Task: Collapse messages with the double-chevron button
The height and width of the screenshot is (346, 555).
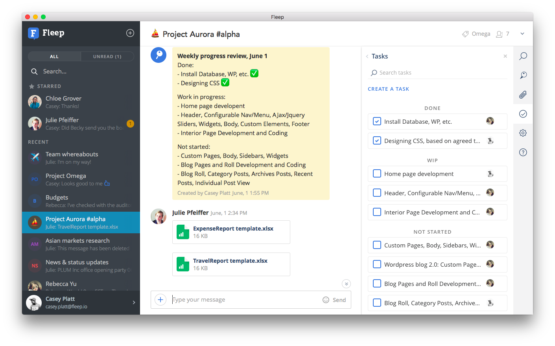Action: (346, 284)
